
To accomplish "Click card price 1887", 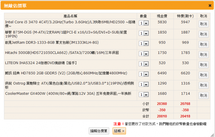I will (185, 32).
